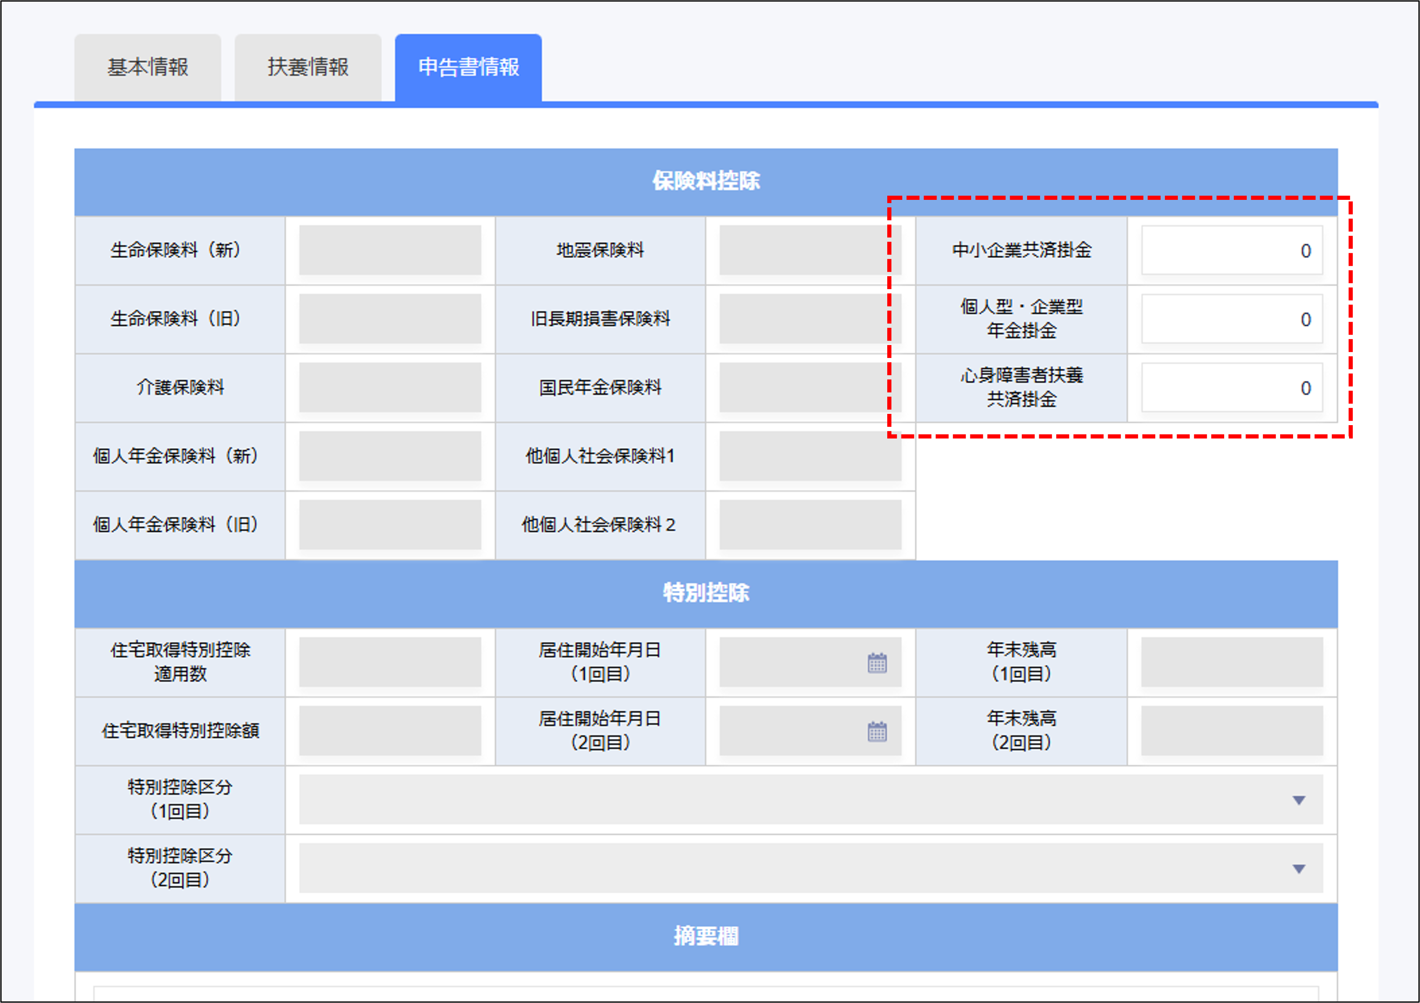Click the 個人年金保険料(旧) field
The image size is (1420, 1003).
[390, 525]
